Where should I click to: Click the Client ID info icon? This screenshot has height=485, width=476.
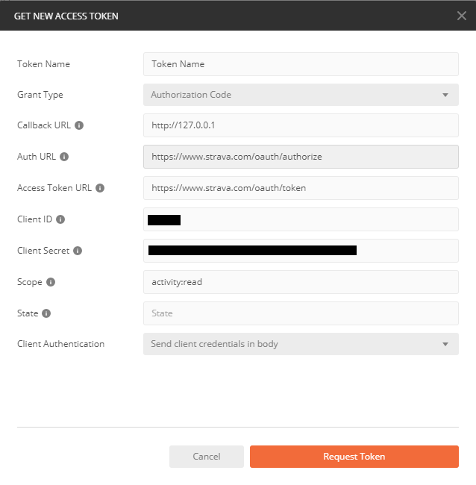tap(60, 219)
